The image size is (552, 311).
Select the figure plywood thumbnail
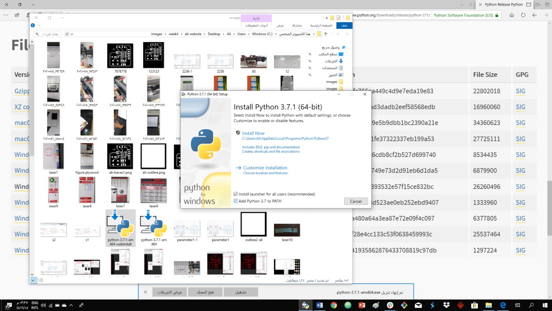(87, 159)
